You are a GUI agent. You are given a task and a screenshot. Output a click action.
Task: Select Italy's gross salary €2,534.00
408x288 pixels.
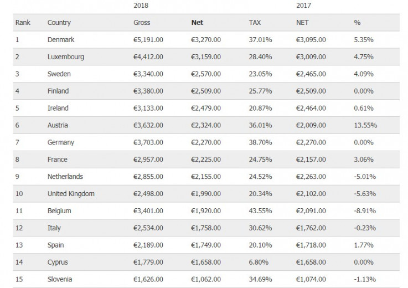[x=148, y=228]
